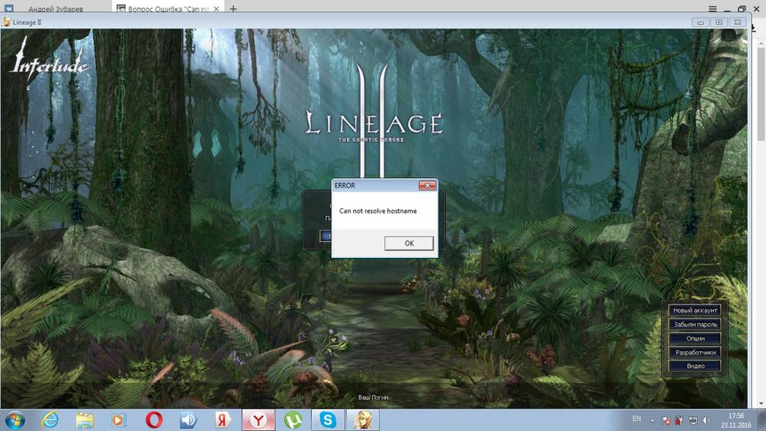Open Windows Explorer folder icon in taskbar
The height and width of the screenshot is (431, 766).
click(84, 420)
